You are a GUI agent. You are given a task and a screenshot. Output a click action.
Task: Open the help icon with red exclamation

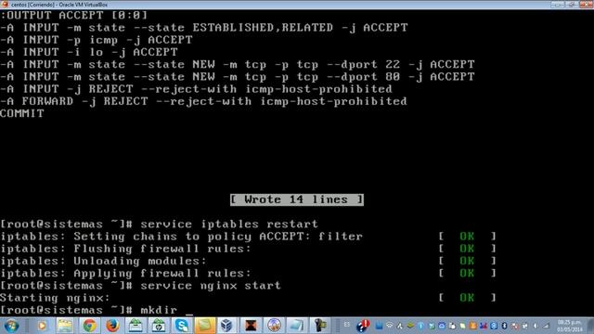(x=363, y=325)
